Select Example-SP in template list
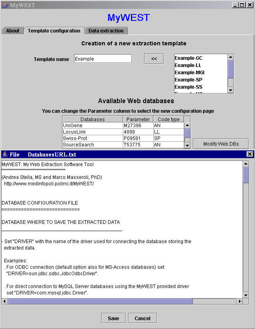The image size is (255, 329). (x=189, y=80)
